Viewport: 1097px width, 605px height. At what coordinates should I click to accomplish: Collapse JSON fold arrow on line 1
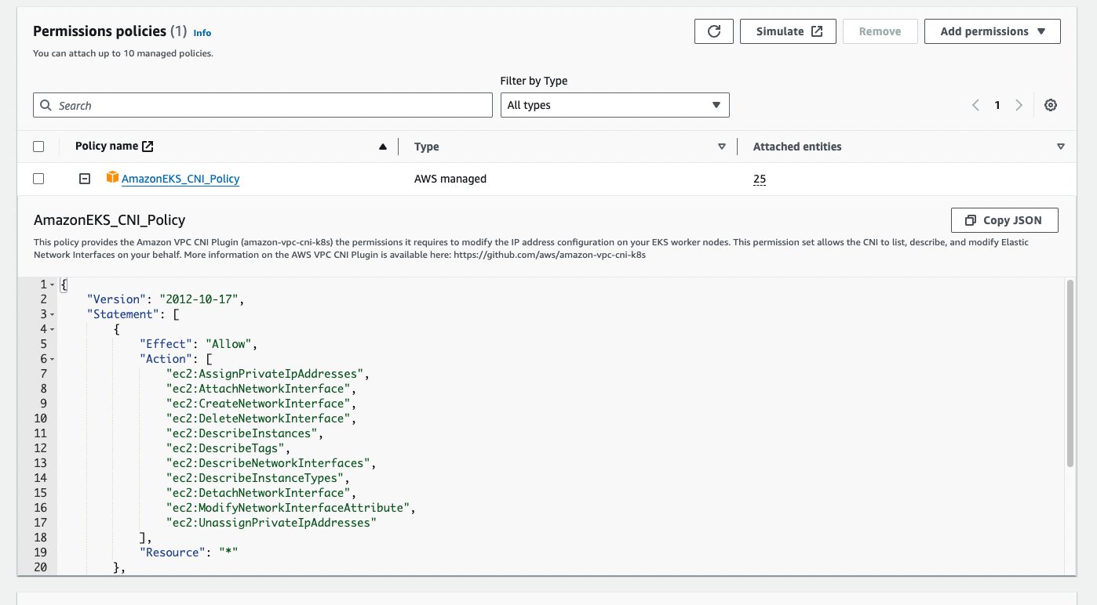click(52, 284)
